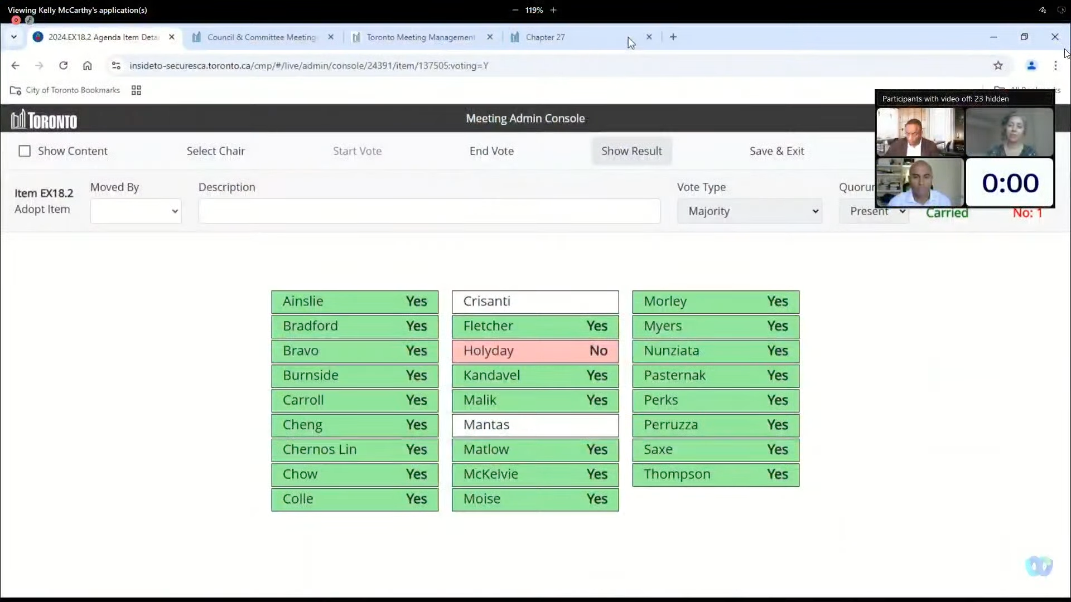
Task: Reload the current page
Action: [x=63, y=66]
